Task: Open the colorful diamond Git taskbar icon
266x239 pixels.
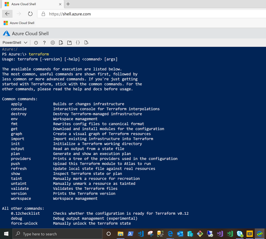Action: 200,234
